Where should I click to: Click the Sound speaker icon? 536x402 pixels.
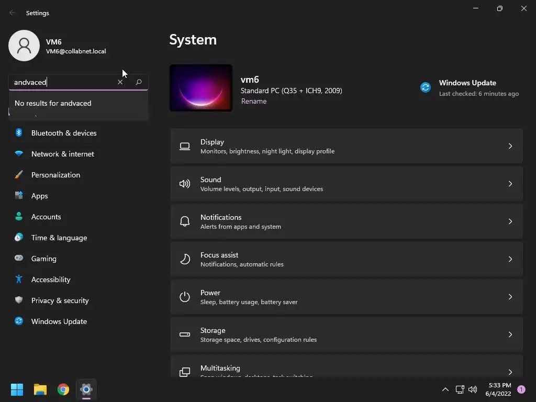[x=185, y=184]
